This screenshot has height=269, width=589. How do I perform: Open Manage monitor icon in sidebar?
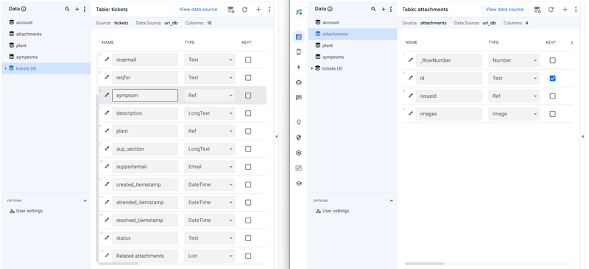[299, 168]
